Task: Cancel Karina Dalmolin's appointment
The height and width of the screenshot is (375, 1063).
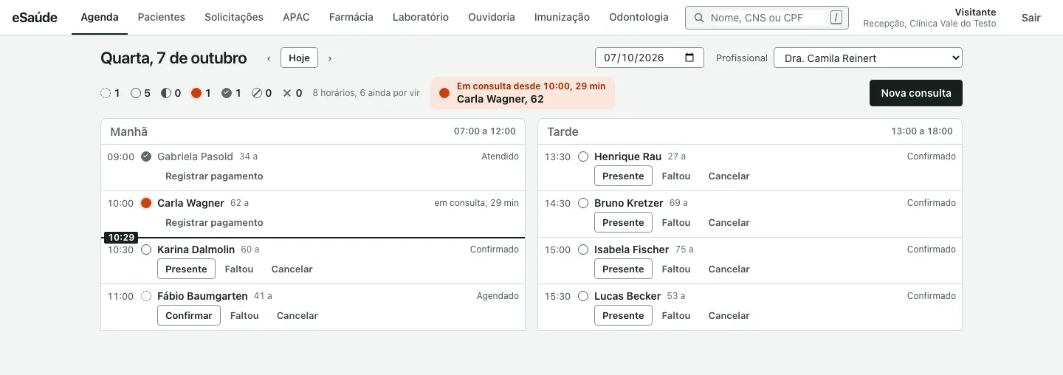Action: 292,269
